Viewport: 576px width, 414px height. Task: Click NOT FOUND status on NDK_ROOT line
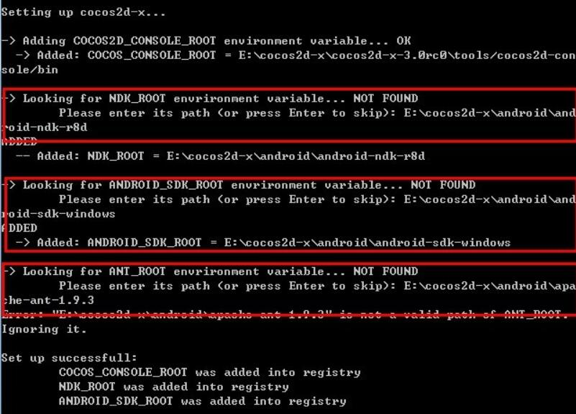(385, 99)
